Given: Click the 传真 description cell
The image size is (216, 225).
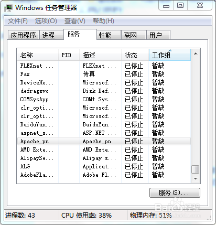Looking at the screenshot, I should 89,74.
